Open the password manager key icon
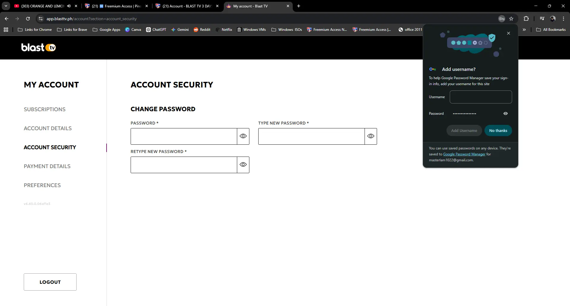The height and width of the screenshot is (306, 570). [502, 19]
